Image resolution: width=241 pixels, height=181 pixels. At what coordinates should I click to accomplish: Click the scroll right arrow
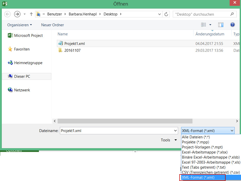tap(237, 121)
